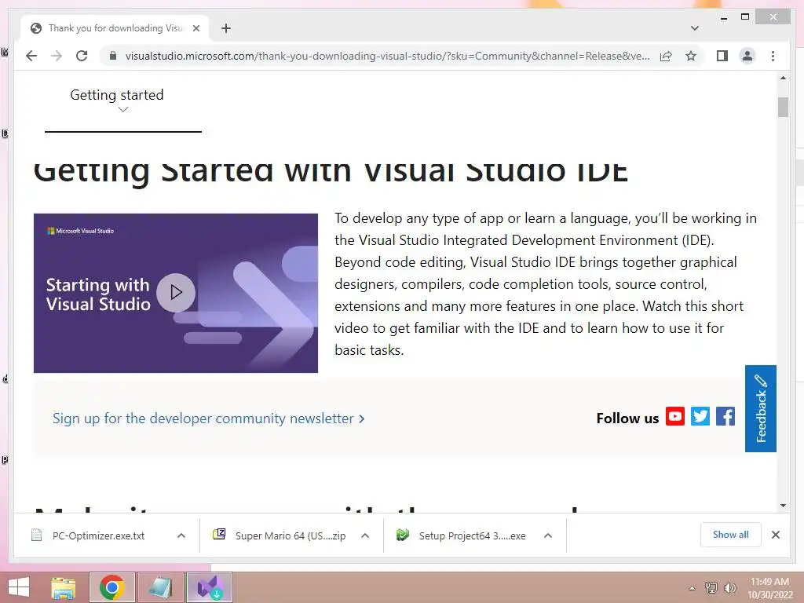Open the Chrome side panel

722,56
